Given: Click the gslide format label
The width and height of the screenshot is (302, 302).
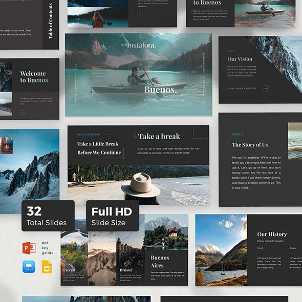Looking at the screenshot, I should (48, 253).
